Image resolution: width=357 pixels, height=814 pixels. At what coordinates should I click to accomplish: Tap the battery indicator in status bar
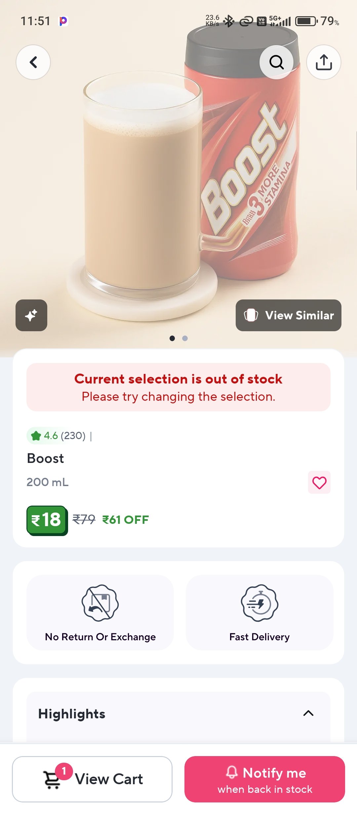coord(306,22)
